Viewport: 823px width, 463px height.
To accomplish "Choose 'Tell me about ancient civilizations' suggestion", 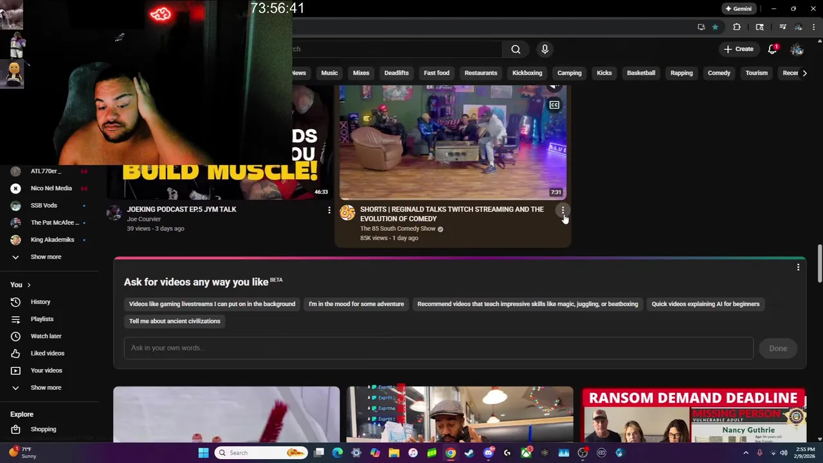I will 174,322.
